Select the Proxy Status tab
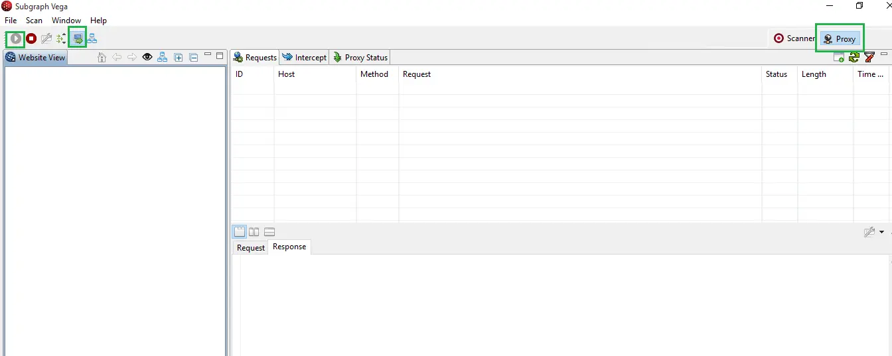Screen dimensions: 892x356 360,58
